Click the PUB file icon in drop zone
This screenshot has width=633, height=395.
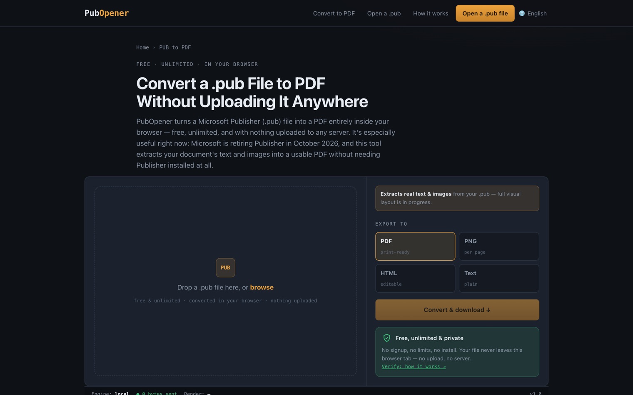pyautogui.click(x=225, y=268)
